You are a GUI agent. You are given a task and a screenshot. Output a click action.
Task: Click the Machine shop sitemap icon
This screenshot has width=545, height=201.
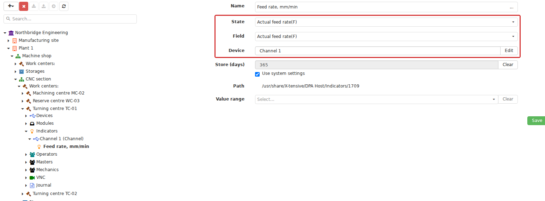18,56
